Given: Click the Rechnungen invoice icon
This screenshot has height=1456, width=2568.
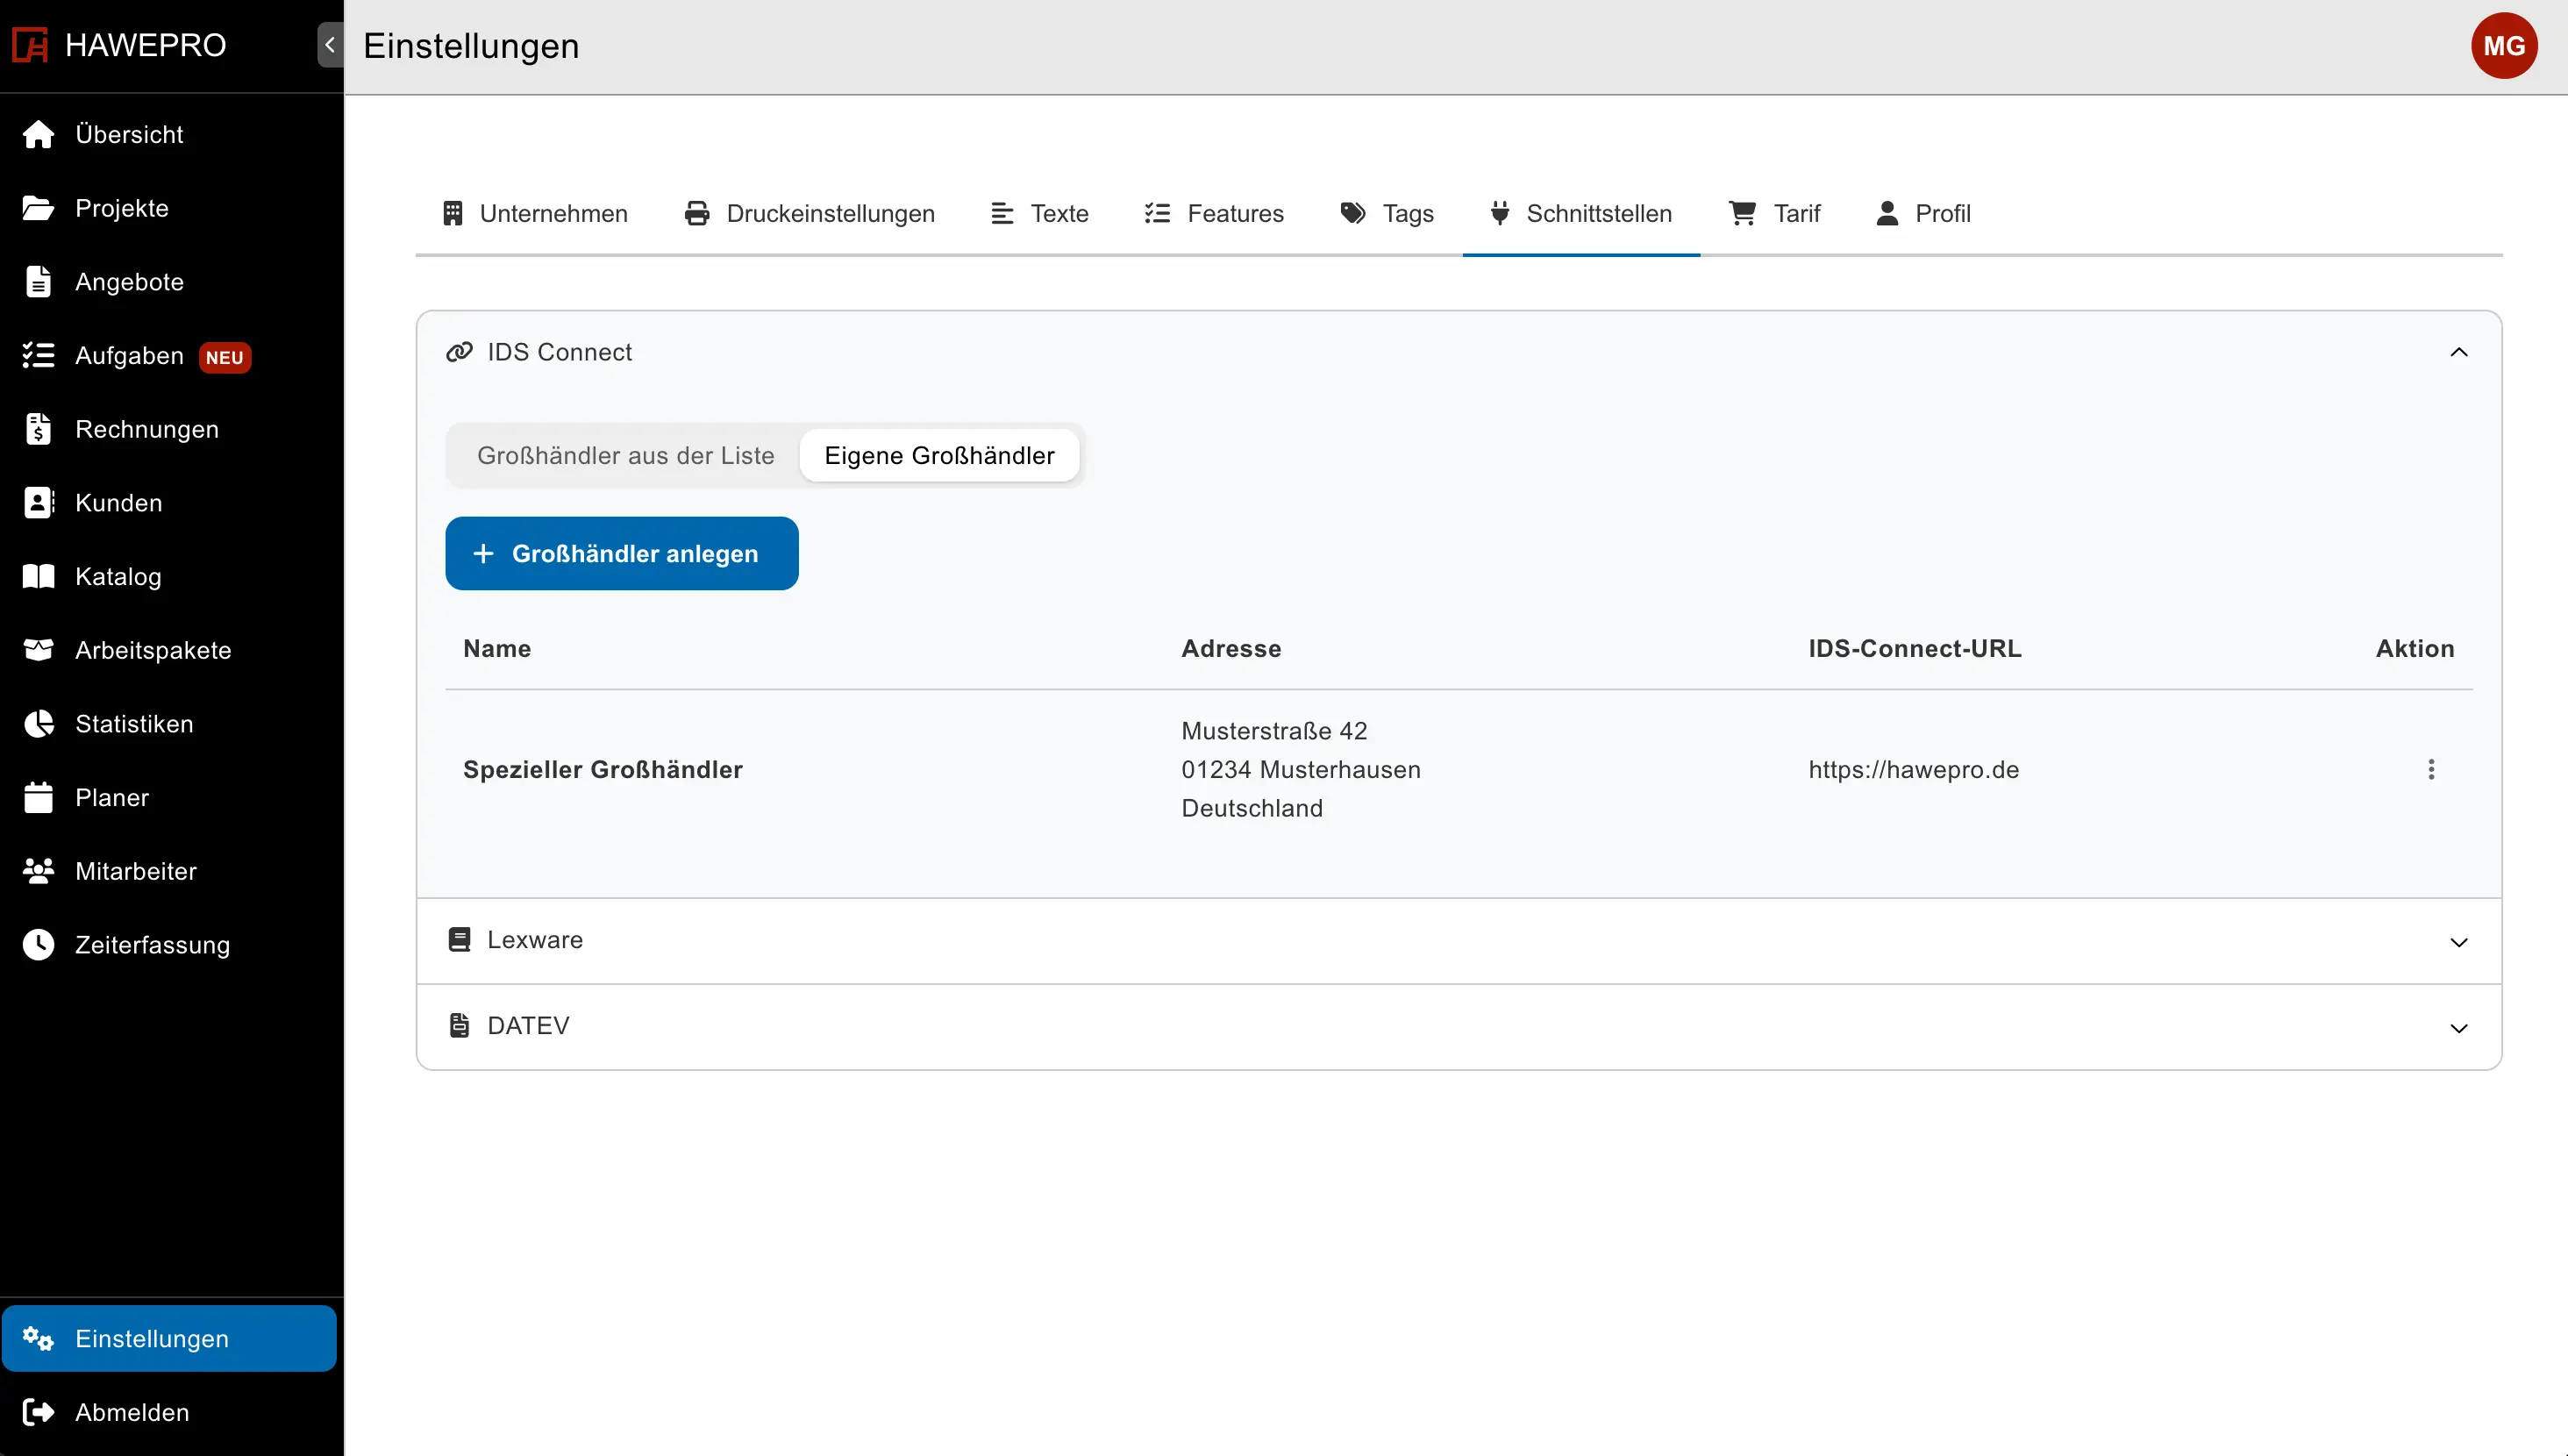Looking at the screenshot, I should pyautogui.click(x=38, y=429).
